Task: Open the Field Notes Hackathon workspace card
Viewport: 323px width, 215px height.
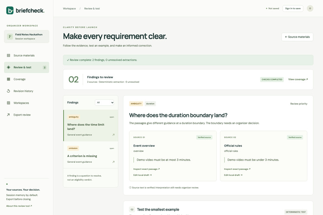Action: pos(26,36)
